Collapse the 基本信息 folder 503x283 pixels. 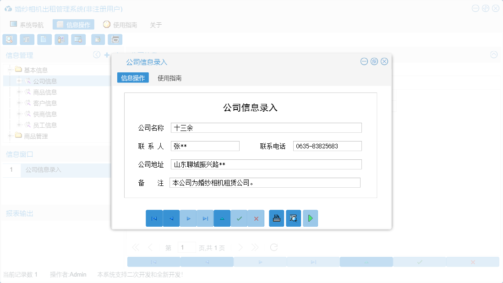coord(10,70)
